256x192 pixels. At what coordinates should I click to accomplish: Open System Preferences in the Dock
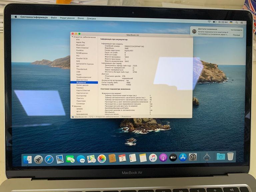(193, 157)
